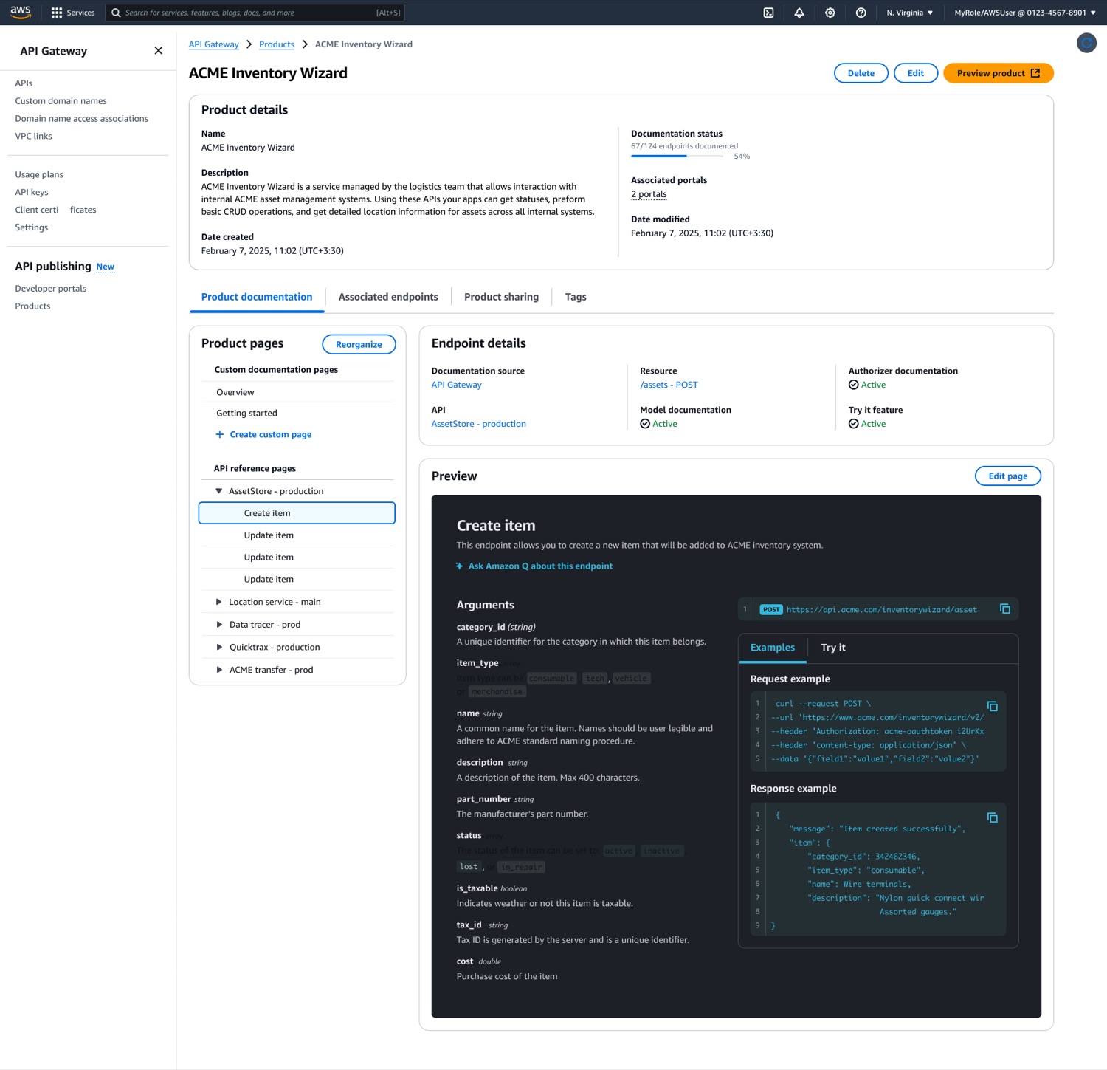Open the settings gear in top bar
This screenshot has height=1070, width=1107.
830,13
